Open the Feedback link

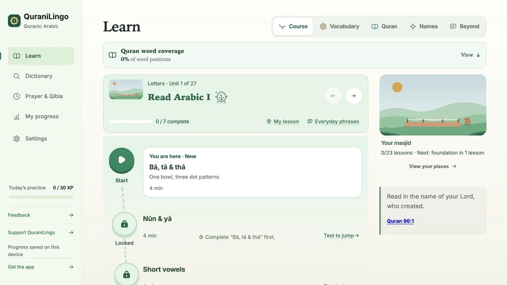[41, 215]
